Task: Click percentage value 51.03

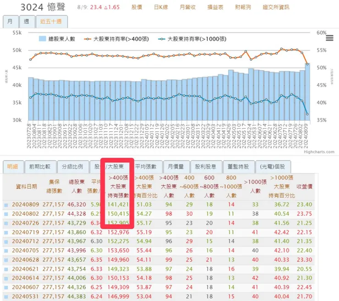Action: (144, 204)
